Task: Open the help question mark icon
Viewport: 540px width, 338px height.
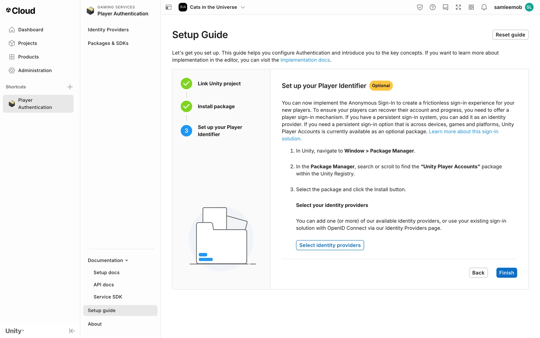Action: pyautogui.click(x=433, y=7)
